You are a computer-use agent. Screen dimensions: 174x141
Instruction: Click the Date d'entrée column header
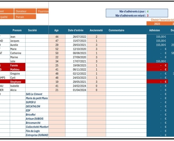coord(76,30)
